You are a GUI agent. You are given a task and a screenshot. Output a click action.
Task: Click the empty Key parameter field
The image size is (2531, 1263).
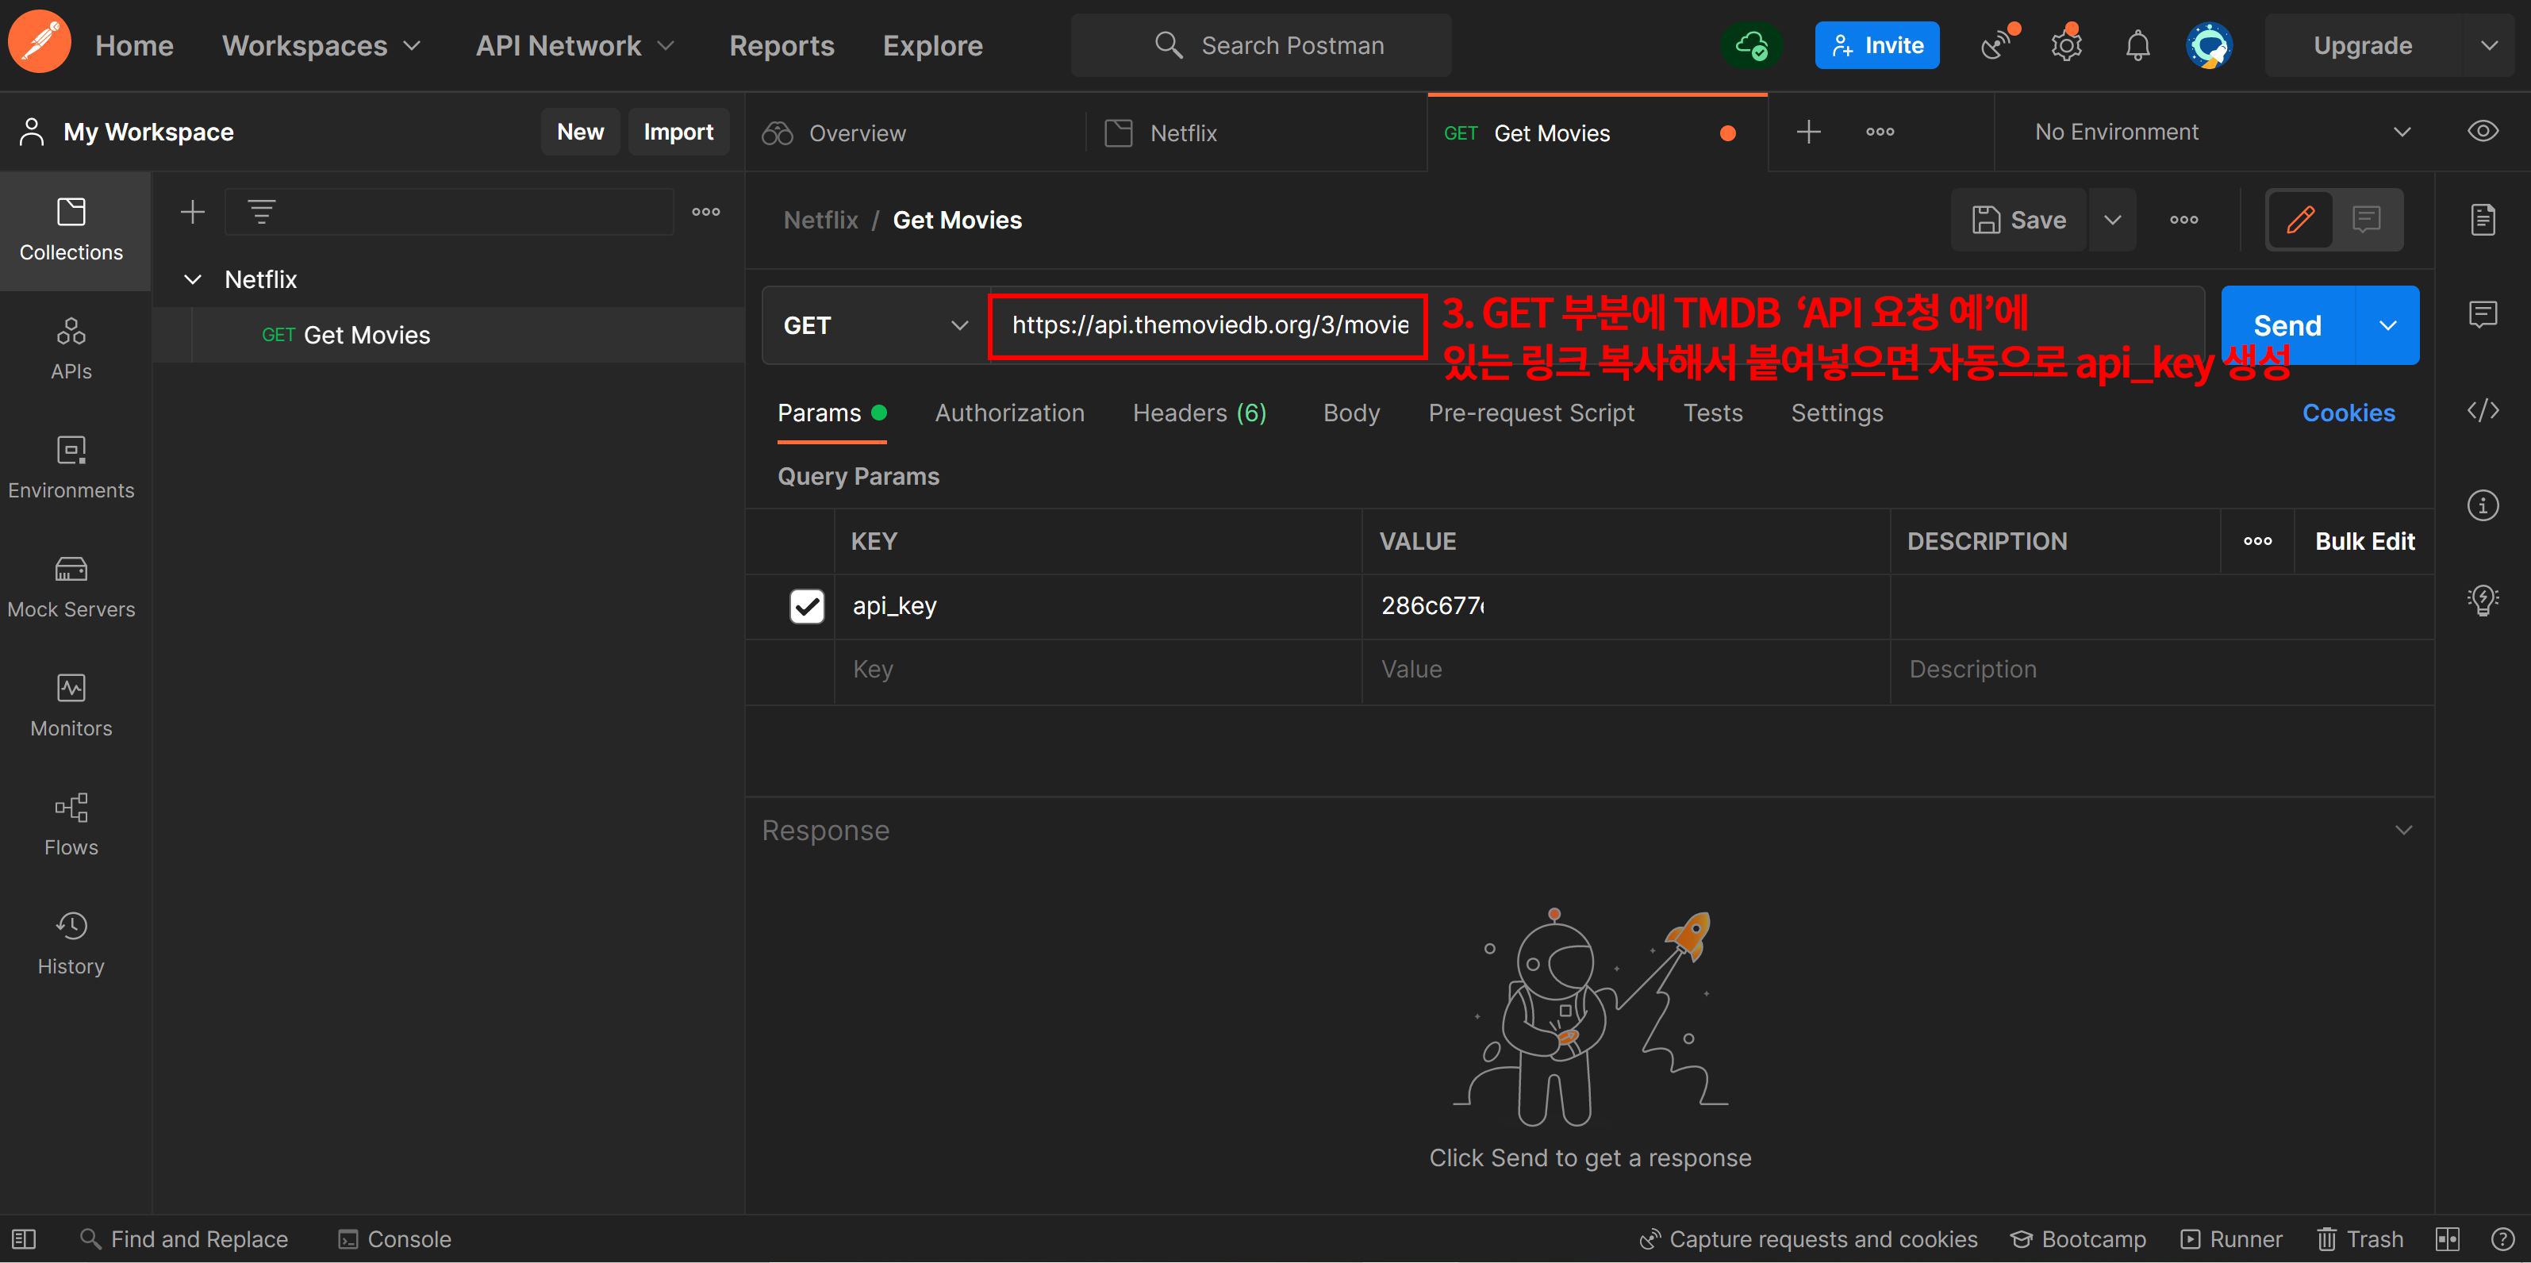1098,670
